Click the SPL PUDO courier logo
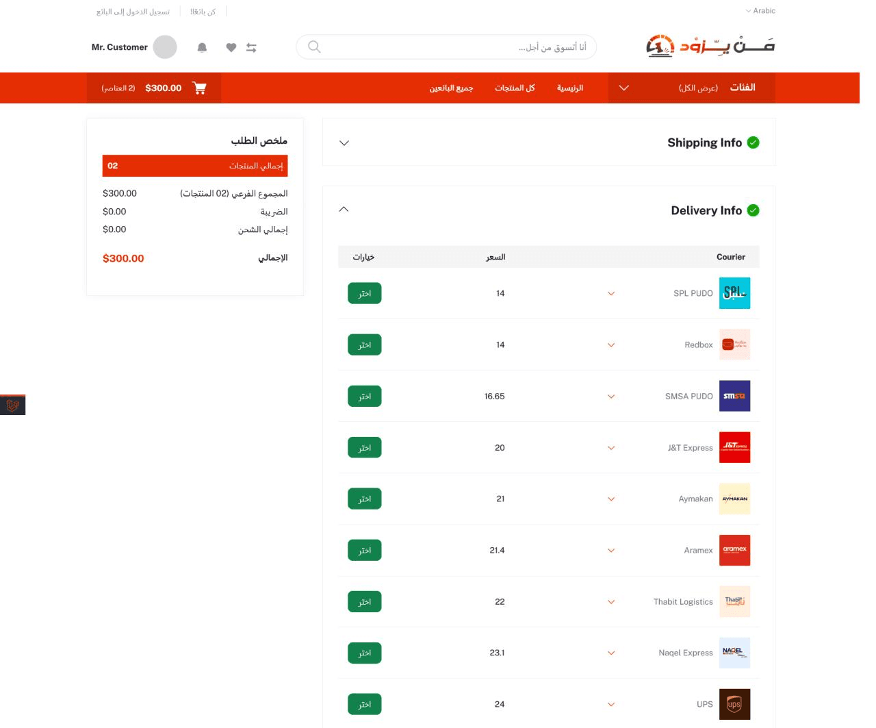Image resolution: width=876 pixels, height=728 pixels. [x=734, y=293]
